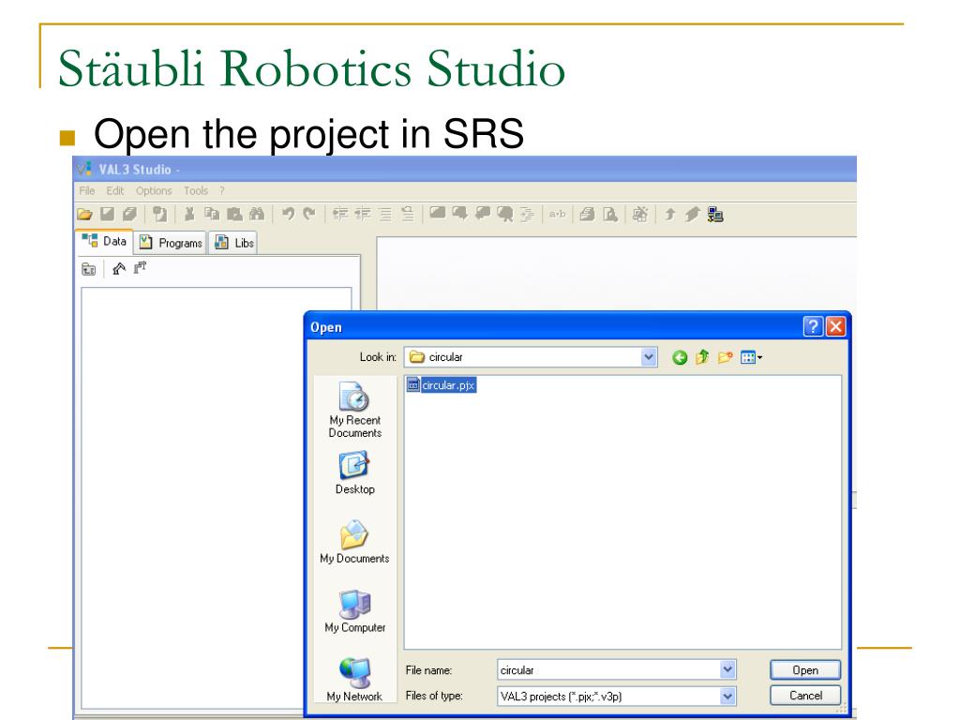Click the print preview magnifier icon

click(x=609, y=215)
